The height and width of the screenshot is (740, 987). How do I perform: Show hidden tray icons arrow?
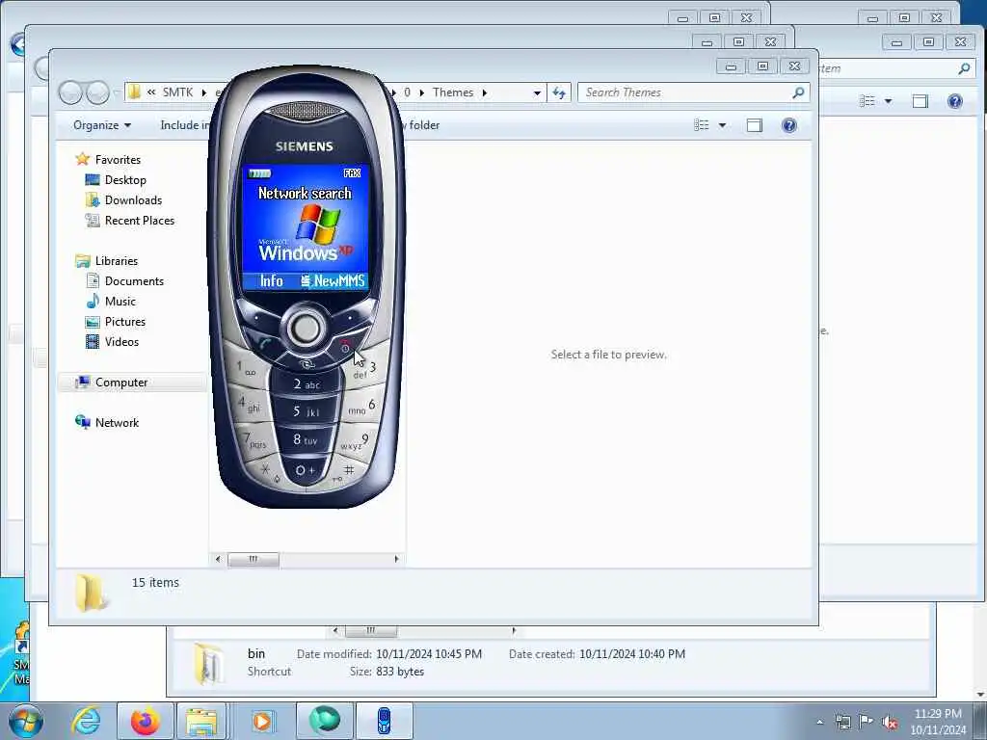pos(819,723)
